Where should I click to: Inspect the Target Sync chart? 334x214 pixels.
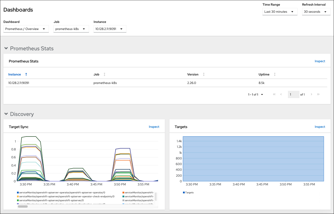coord(154,127)
